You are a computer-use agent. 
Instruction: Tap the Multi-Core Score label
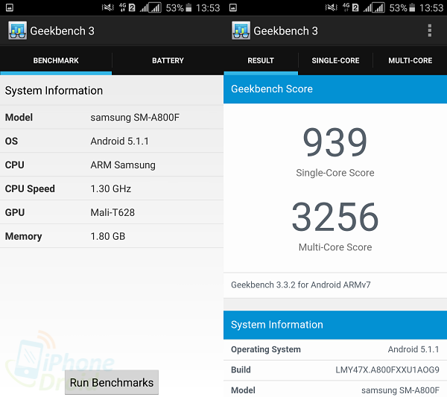click(335, 247)
